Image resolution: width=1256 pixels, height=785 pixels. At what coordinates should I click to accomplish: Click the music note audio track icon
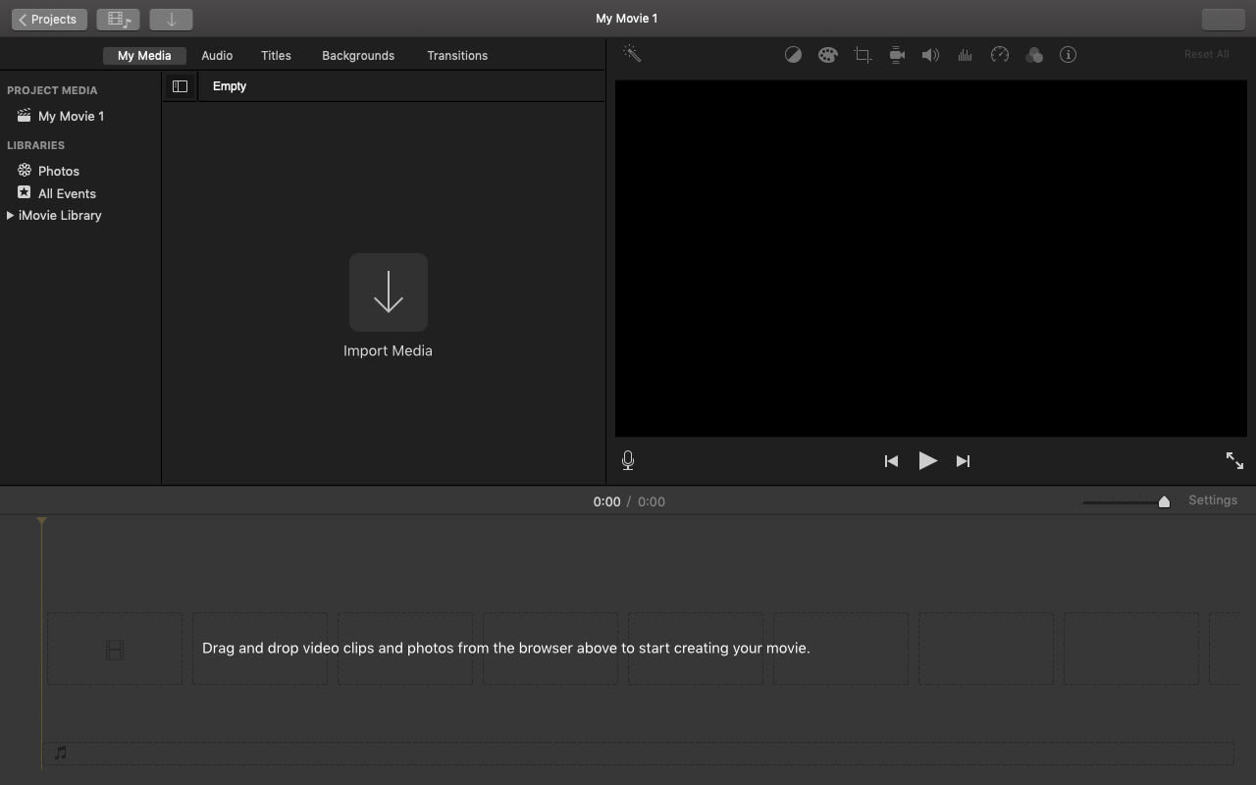pos(61,753)
